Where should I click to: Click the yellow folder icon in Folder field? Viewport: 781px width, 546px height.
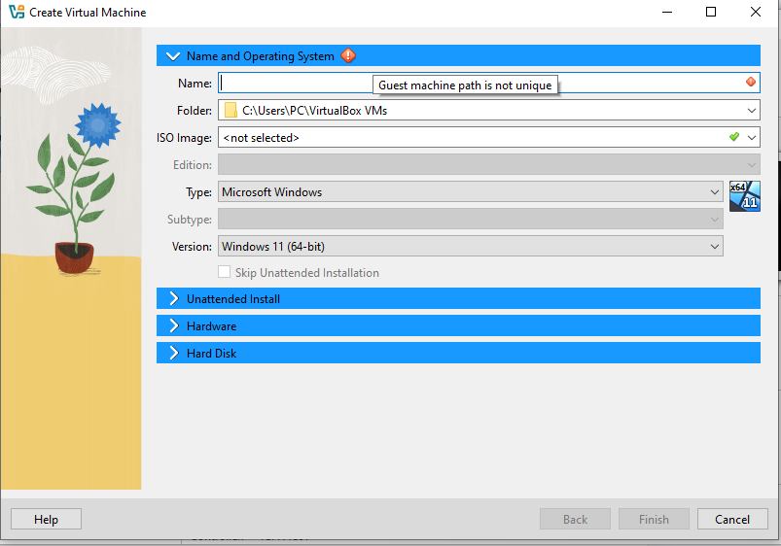click(x=231, y=111)
